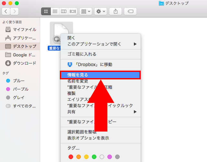This screenshot has width=207, height=162.
Task: Apply the green tag color dot
Action: [x=94, y=157]
